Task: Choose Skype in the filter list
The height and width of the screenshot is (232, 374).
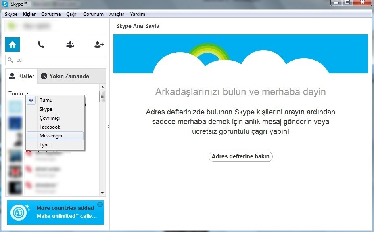Action: pos(55,109)
